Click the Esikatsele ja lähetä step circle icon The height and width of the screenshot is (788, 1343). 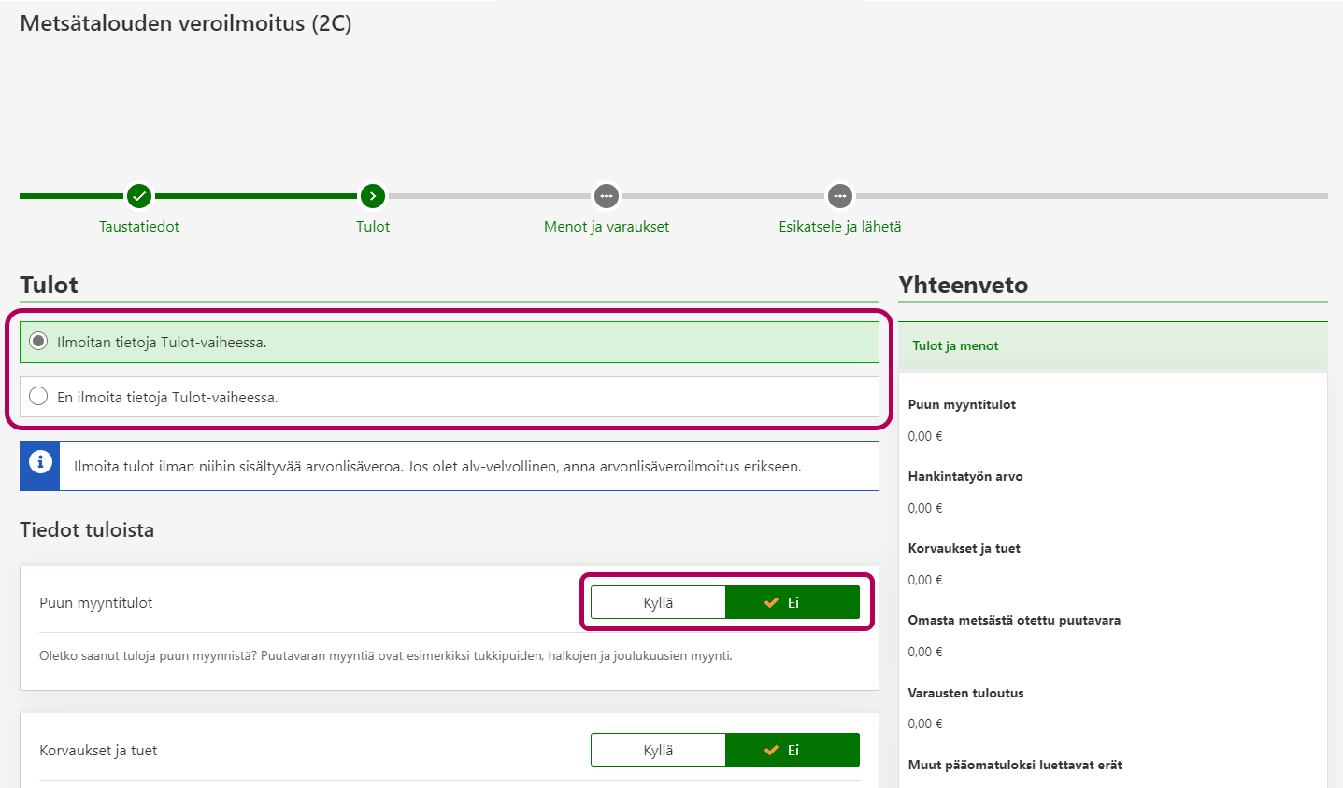point(840,196)
